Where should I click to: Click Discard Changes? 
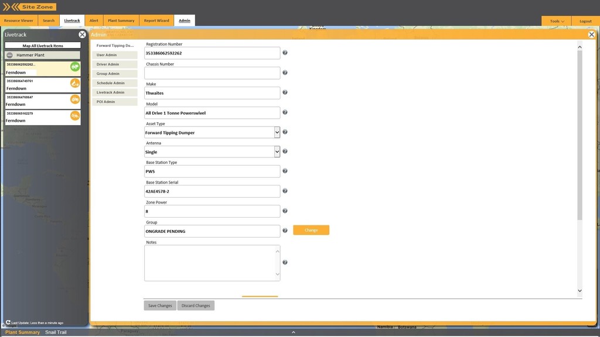(196, 305)
